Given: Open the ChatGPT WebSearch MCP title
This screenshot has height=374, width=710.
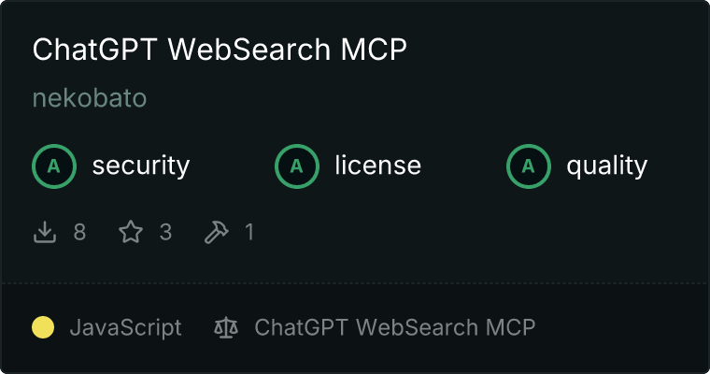Looking at the screenshot, I should (x=220, y=49).
